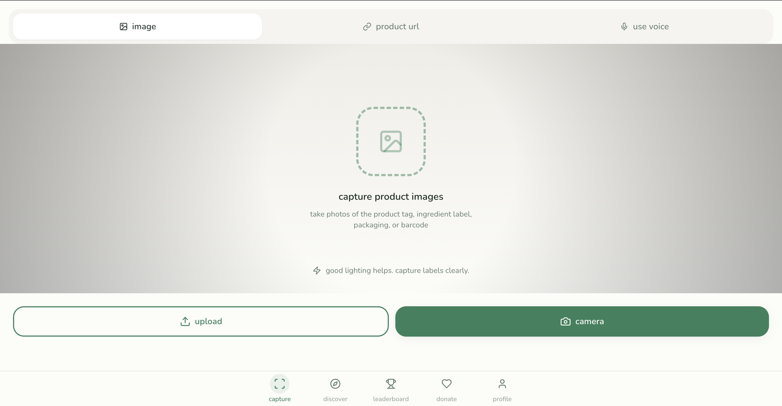Click the good lighting helps tip text
This screenshot has width=782, height=406.
click(397, 270)
